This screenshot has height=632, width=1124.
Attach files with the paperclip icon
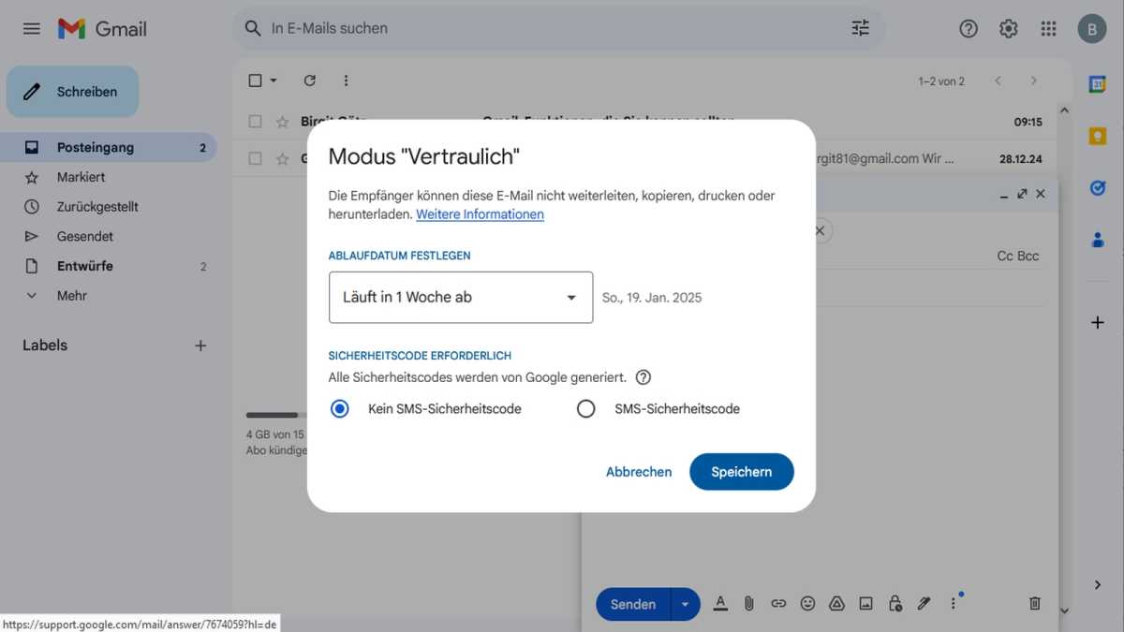coord(749,604)
